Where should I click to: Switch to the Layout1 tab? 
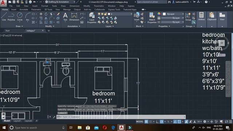click(17, 121)
